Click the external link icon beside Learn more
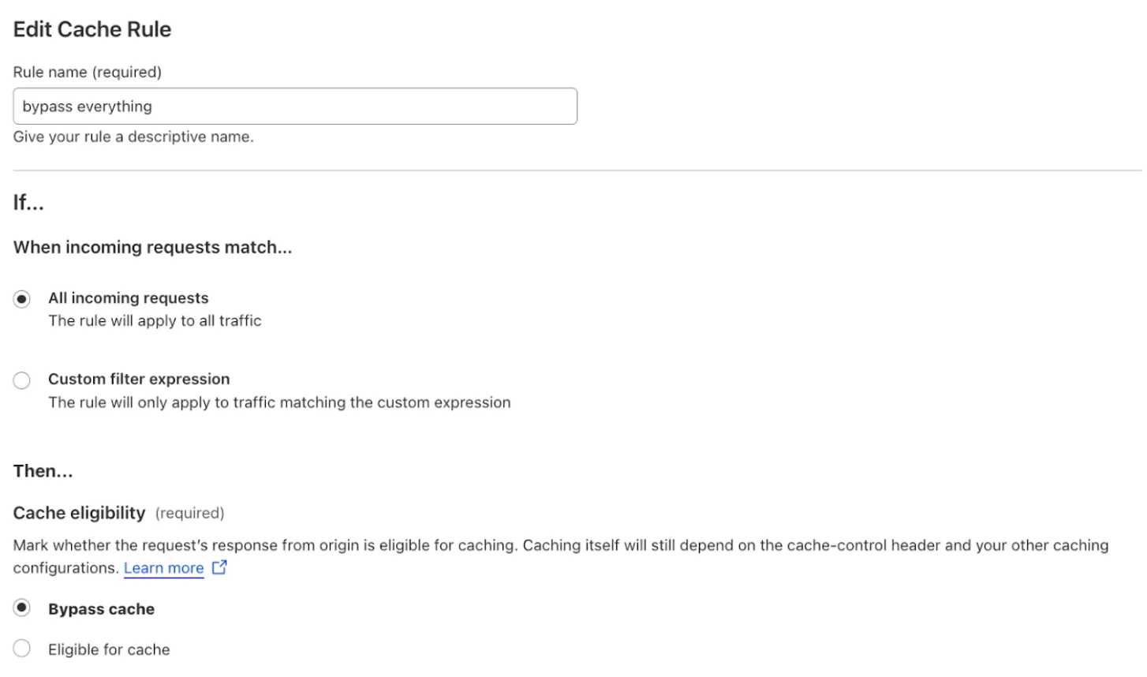Image resolution: width=1147 pixels, height=677 pixels. [219, 567]
